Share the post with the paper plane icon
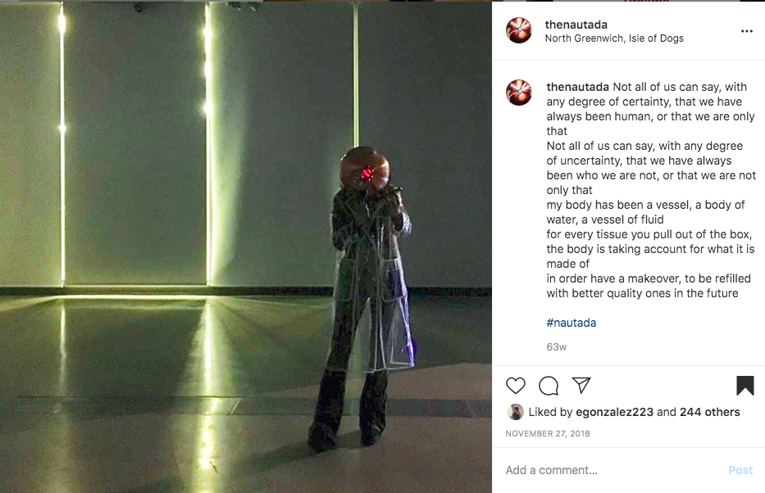Viewport: 765px width, 493px height. click(x=581, y=385)
